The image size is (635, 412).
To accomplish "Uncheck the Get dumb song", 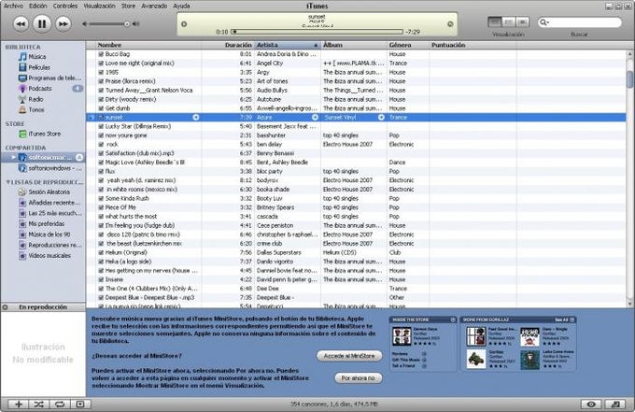I will [101, 108].
